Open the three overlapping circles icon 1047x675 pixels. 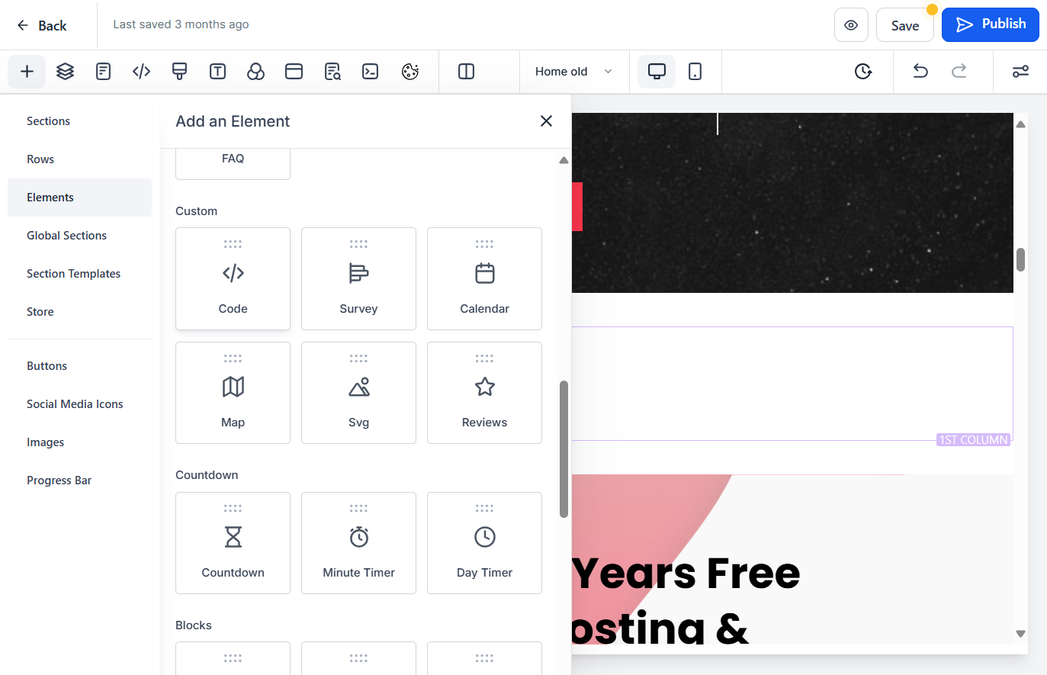tap(256, 72)
